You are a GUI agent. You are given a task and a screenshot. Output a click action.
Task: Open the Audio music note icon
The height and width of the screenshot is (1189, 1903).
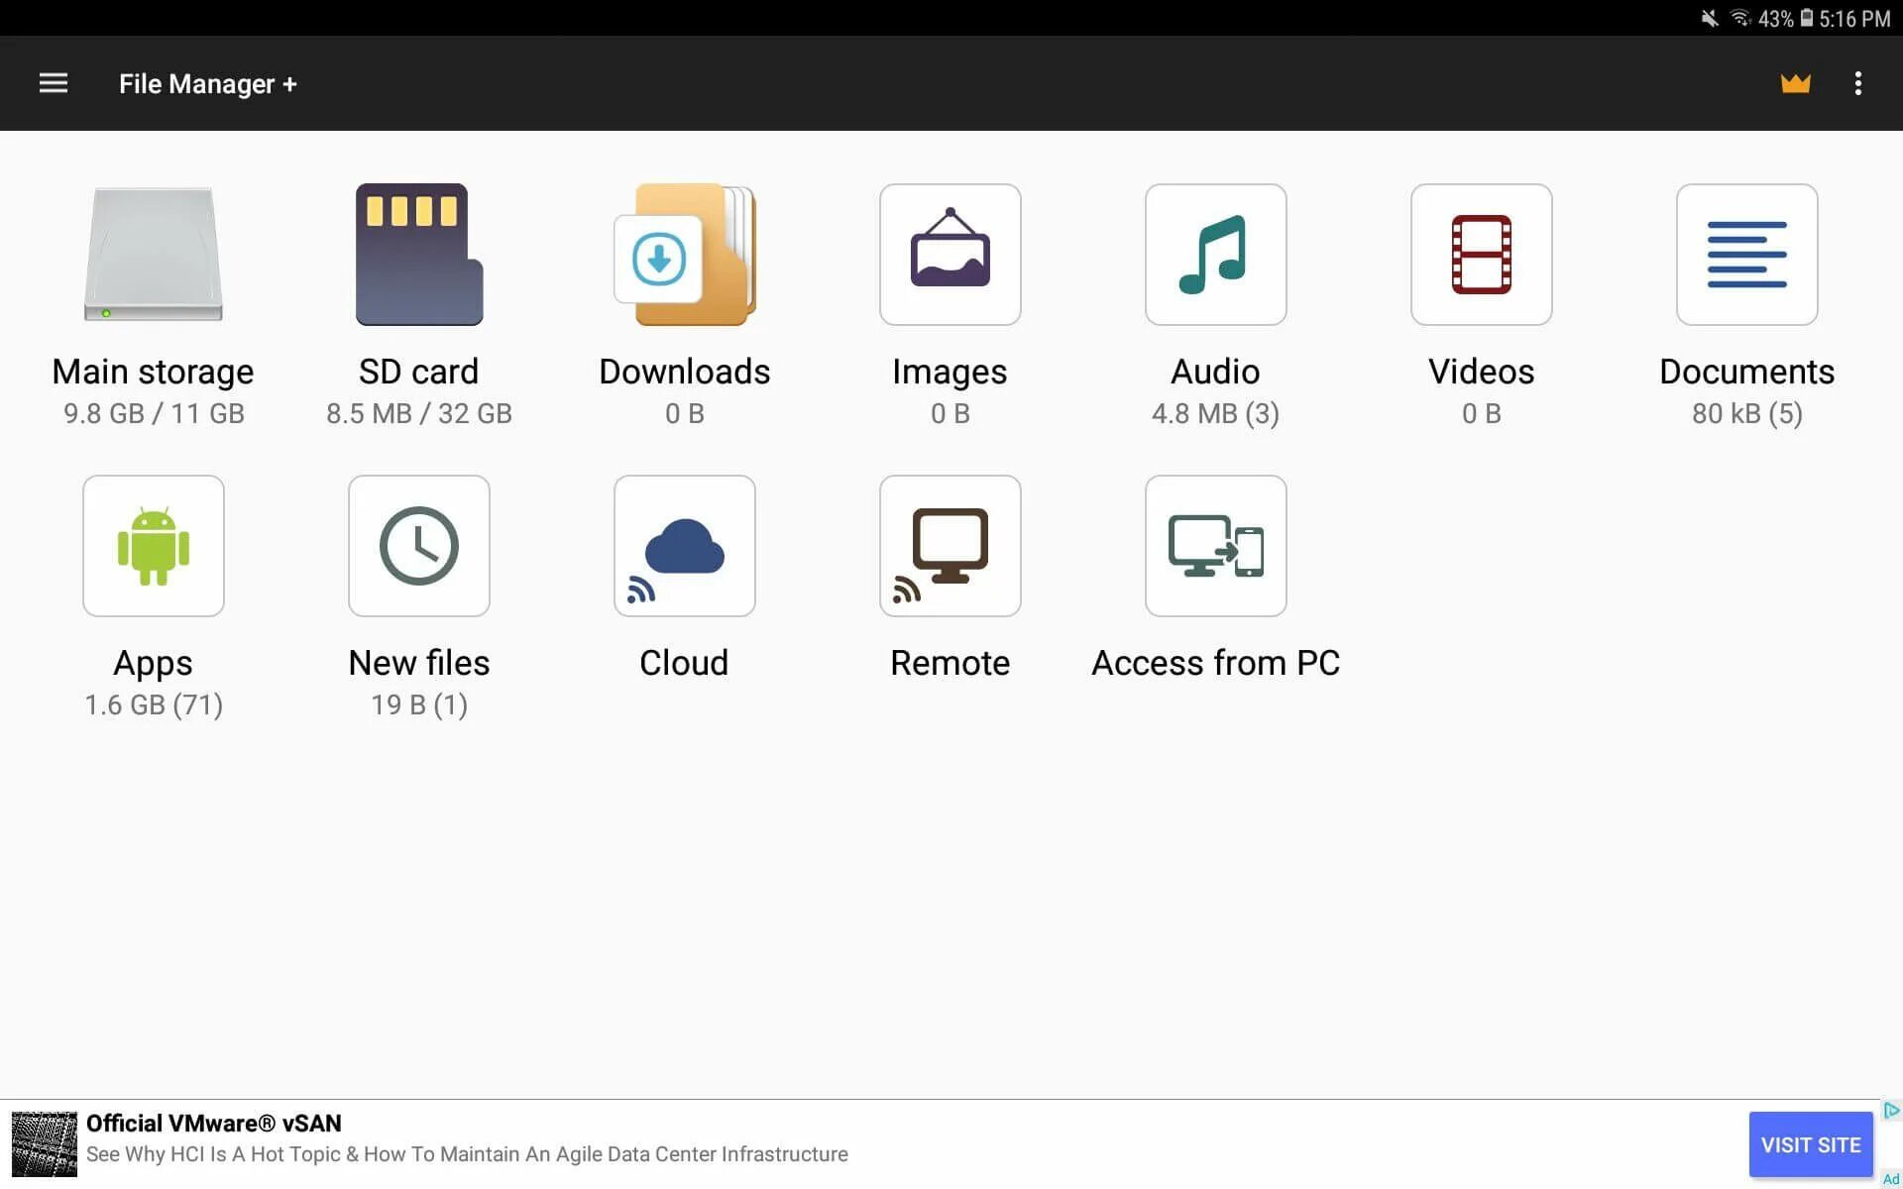1215,255
